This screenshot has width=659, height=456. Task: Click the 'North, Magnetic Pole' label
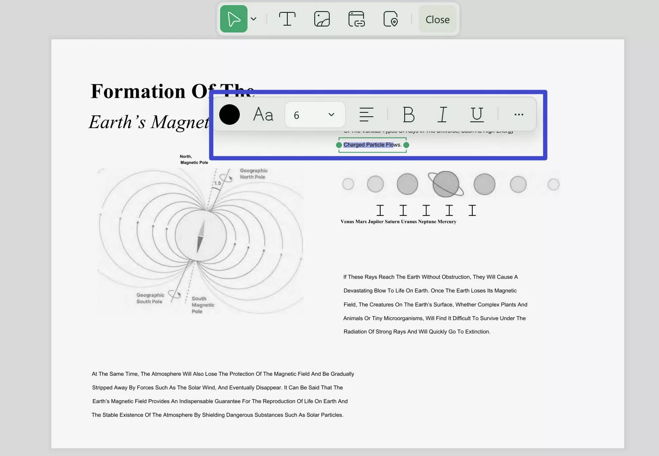coord(194,159)
